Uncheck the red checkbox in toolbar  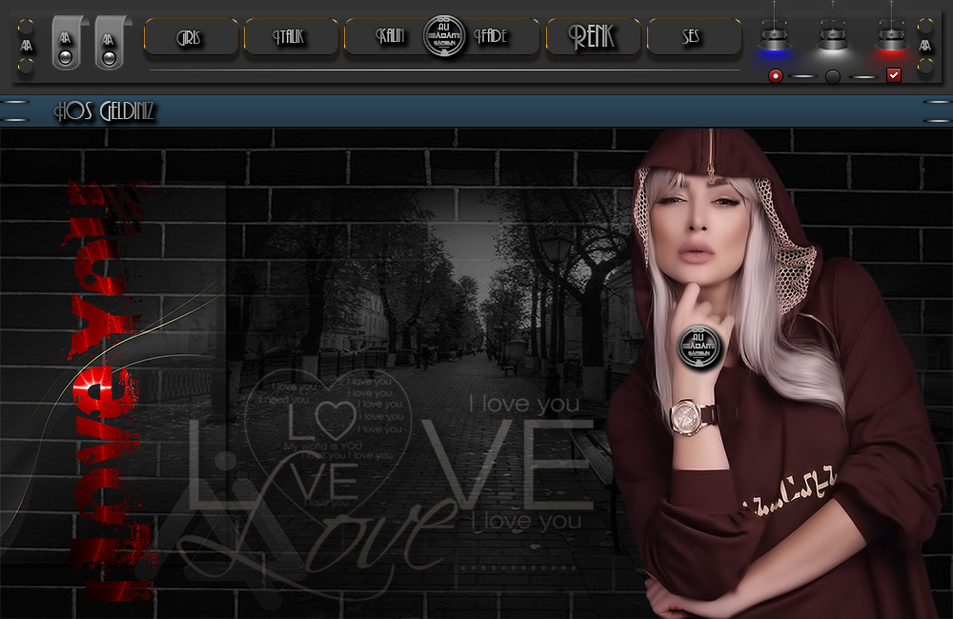pyautogui.click(x=894, y=75)
